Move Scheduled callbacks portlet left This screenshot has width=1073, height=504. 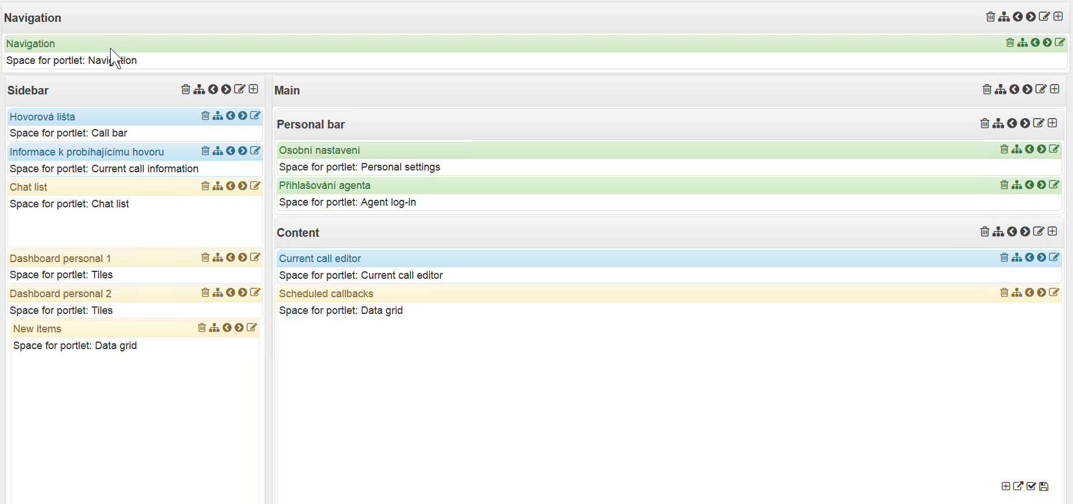point(1030,293)
